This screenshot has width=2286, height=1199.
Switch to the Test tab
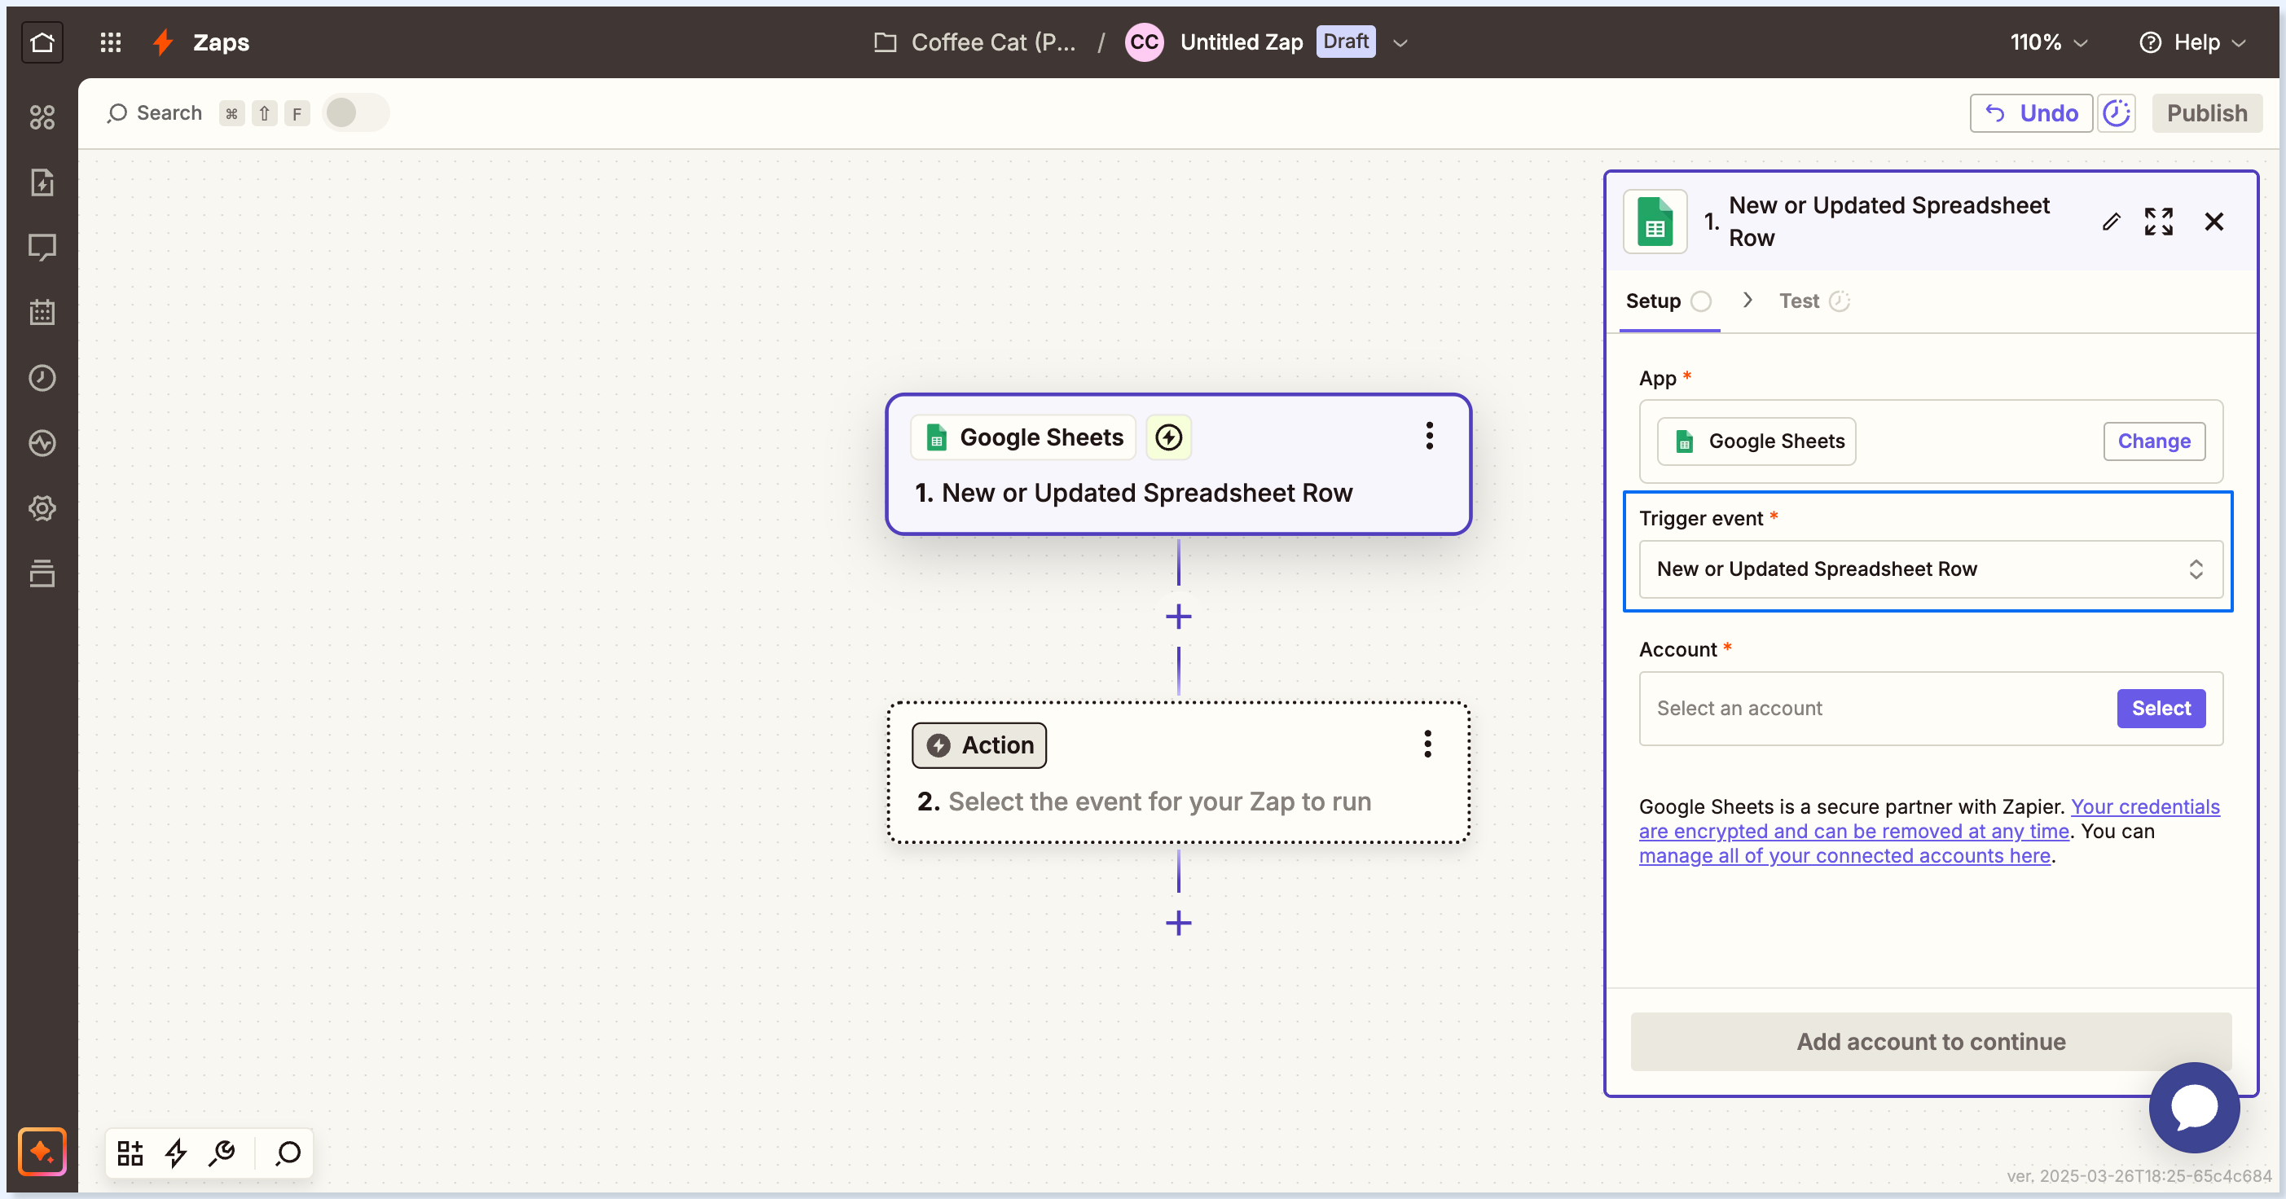pyautogui.click(x=1813, y=301)
